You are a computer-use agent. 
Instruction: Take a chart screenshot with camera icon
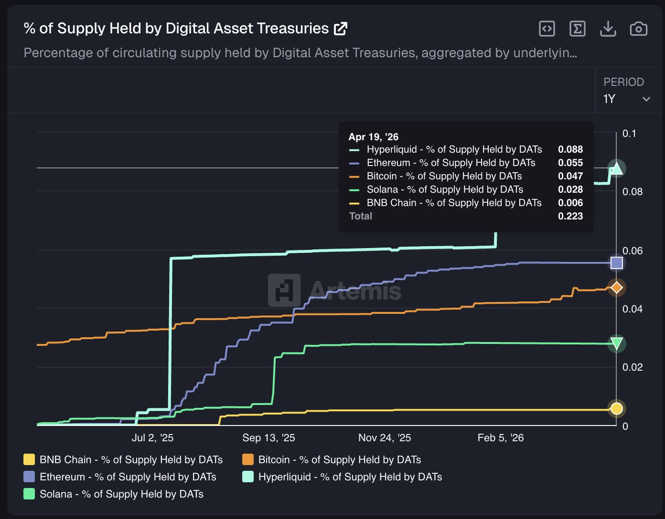click(x=638, y=29)
